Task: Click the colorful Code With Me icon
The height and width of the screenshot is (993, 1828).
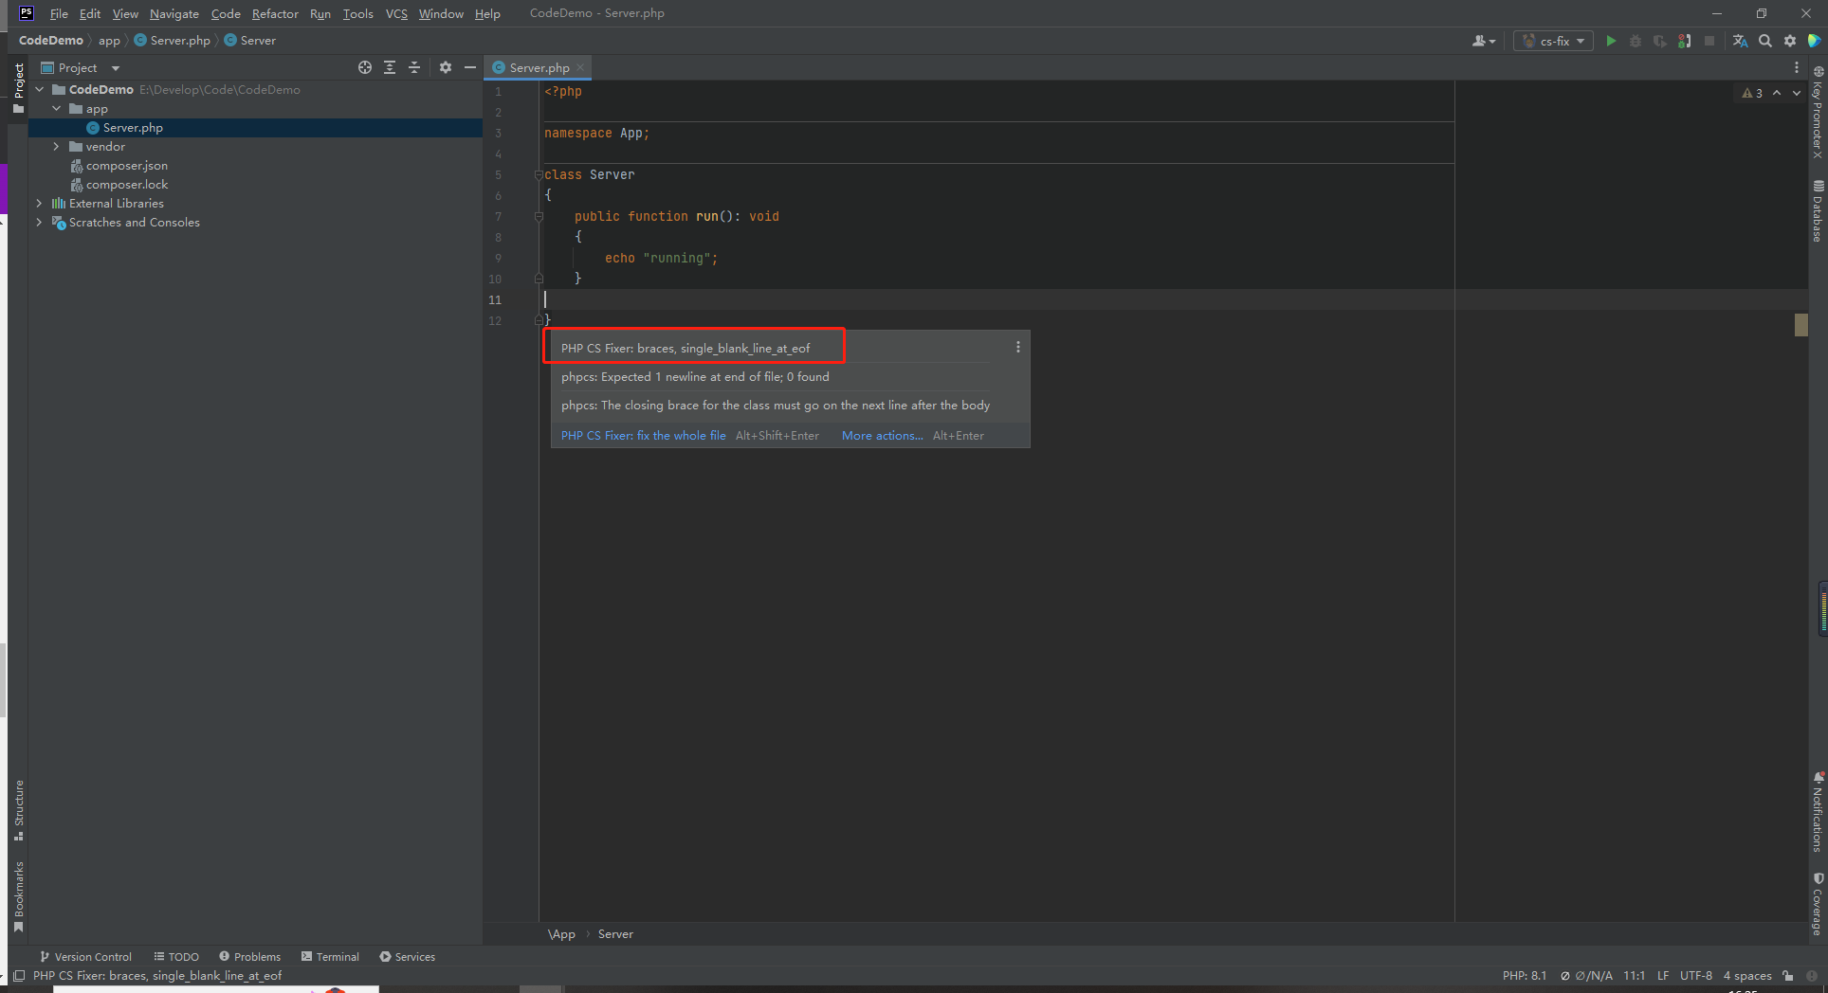Action: pyautogui.click(x=1814, y=41)
